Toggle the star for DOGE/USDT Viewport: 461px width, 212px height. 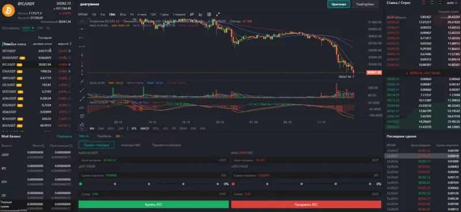point(70,58)
